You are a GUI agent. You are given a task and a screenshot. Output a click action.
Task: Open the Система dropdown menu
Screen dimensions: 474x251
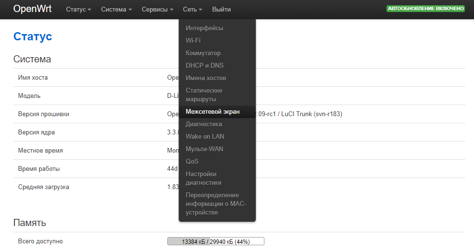(x=116, y=9)
